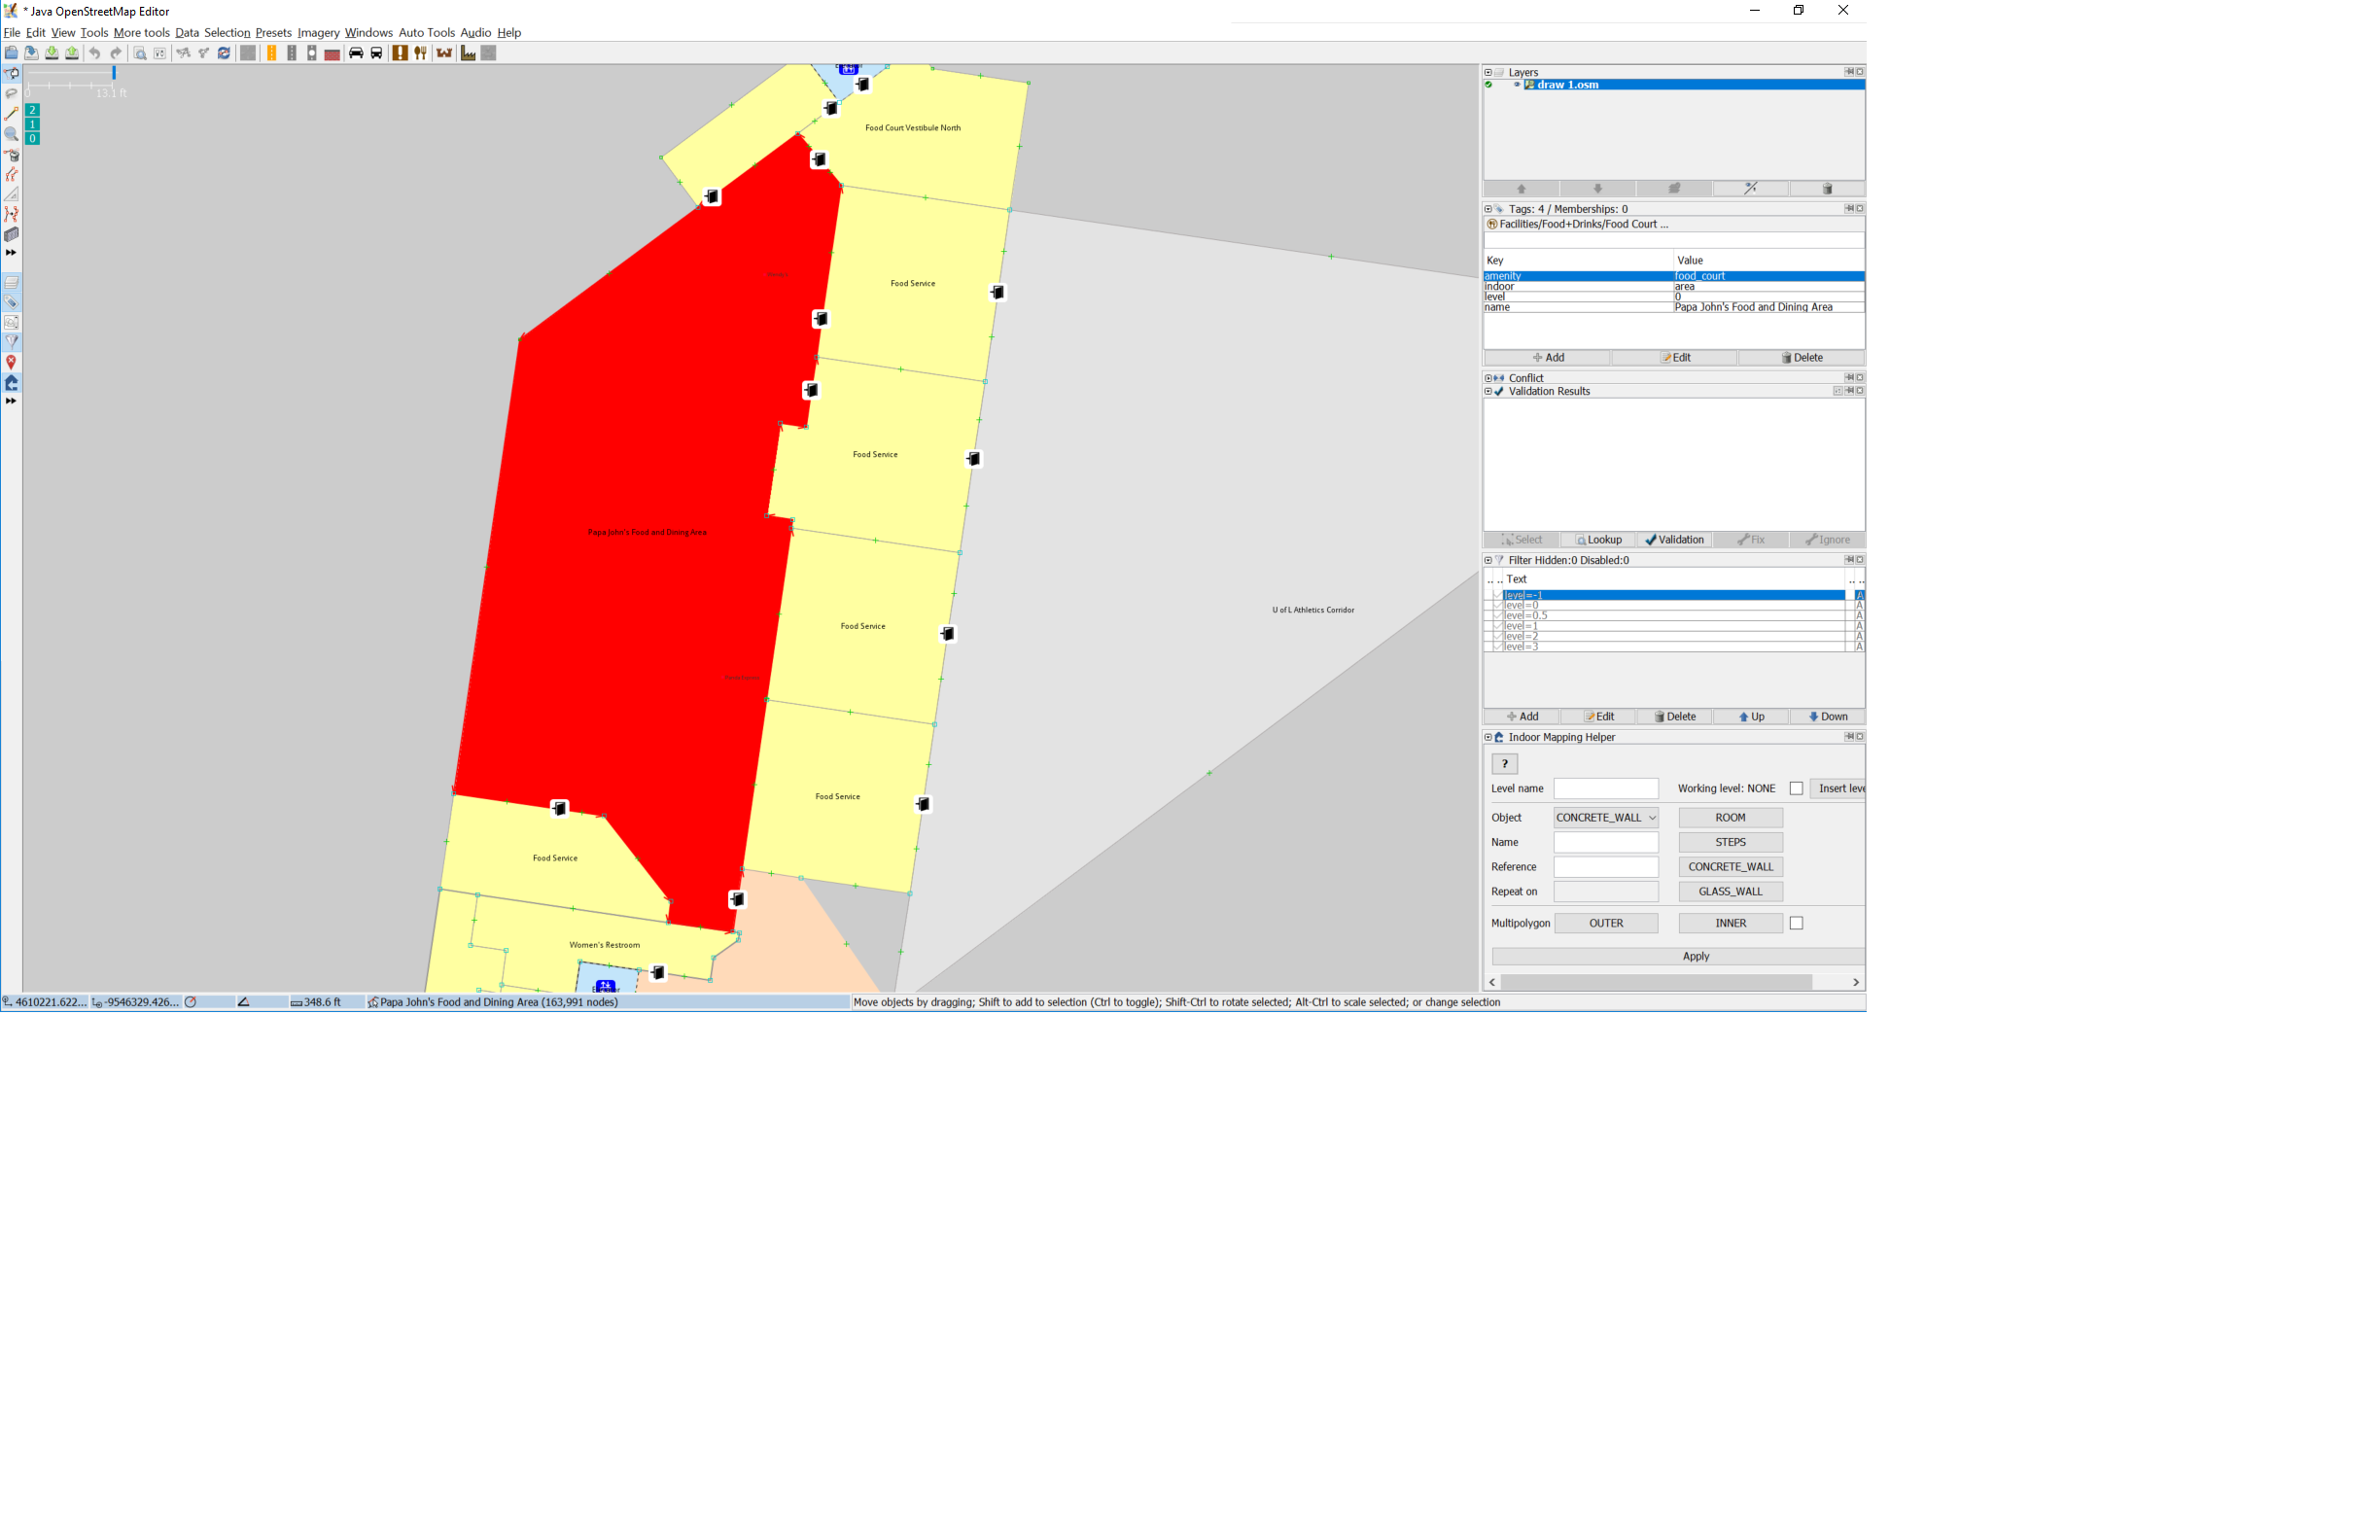Open the Windows menu
This screenshot has width=2380, height=1540.
pos(368,33)
